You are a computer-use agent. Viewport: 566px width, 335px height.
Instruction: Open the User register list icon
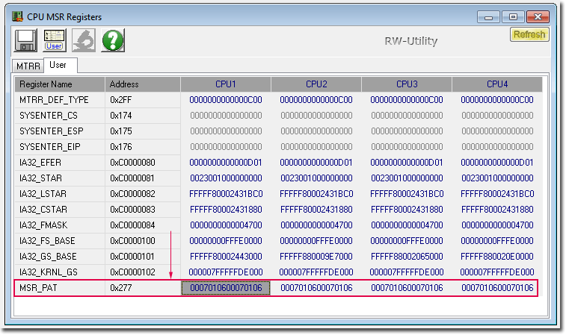(x=54, y=40)
